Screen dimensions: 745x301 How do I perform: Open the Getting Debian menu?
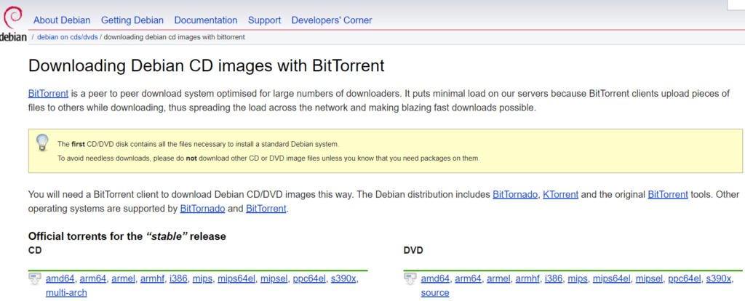tap(132, 20)
